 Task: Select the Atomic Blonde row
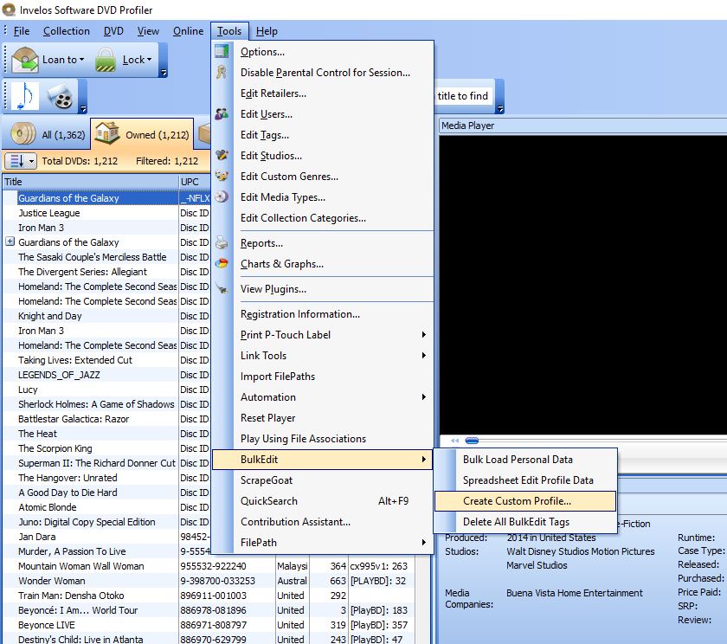coord(106,506)
